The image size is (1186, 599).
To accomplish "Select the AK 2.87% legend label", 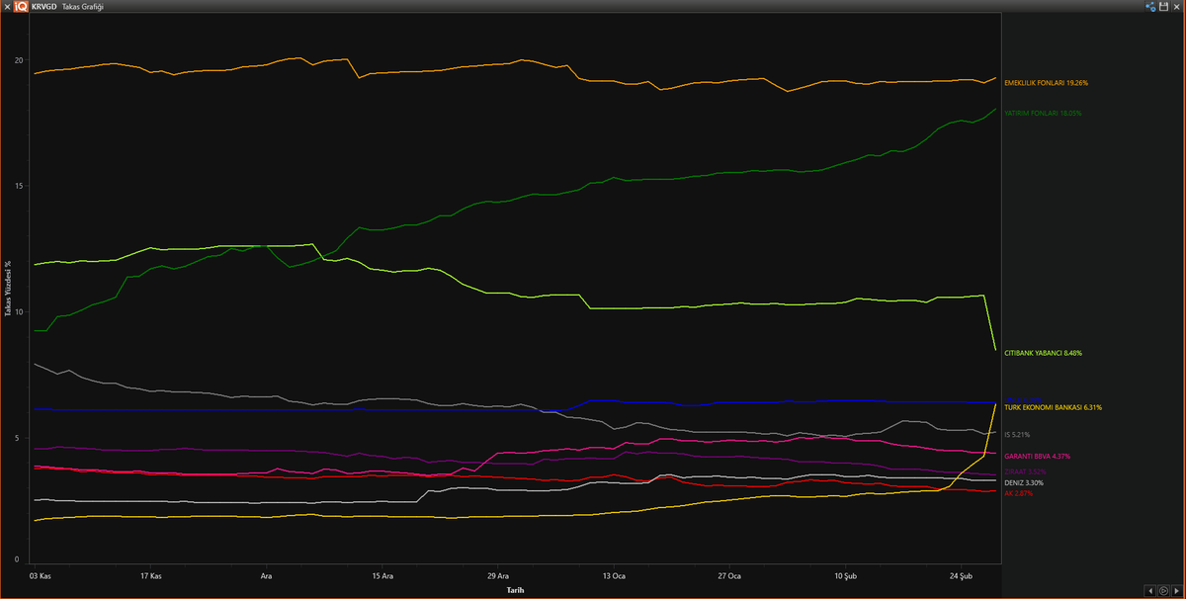I will coord(1018,492).
